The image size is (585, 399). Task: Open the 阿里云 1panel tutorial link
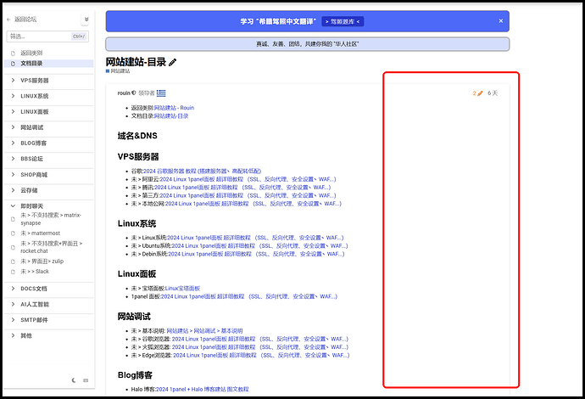248,179
